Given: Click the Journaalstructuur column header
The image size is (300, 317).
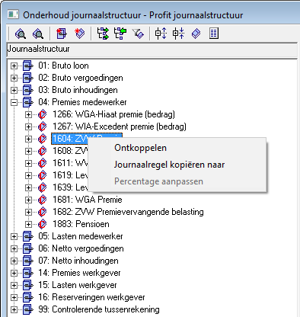Looking at the screenshot, I should 152,50.
